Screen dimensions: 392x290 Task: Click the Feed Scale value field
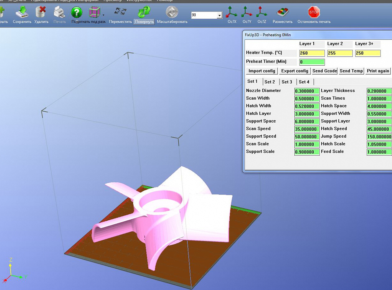tap(379, 152)
